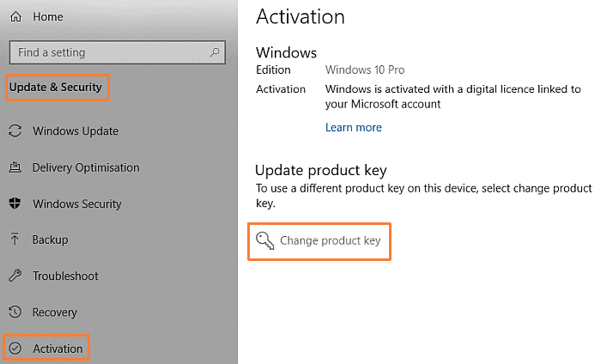The image size is (601, 364).
Task: Click the Activation checkmark circle icon
Action: click(15, 349)
